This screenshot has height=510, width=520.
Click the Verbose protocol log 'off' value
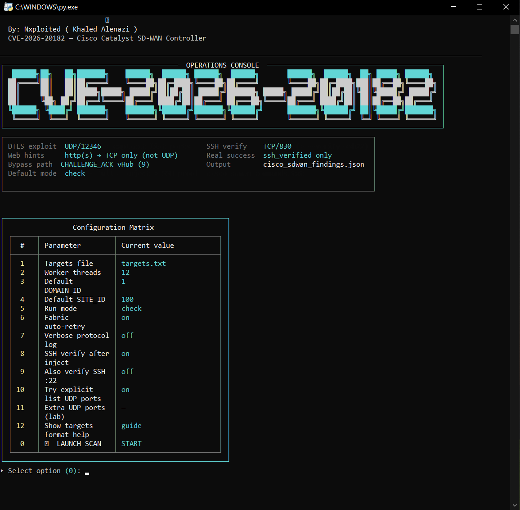pyautogui.click(x=127, y=336)
